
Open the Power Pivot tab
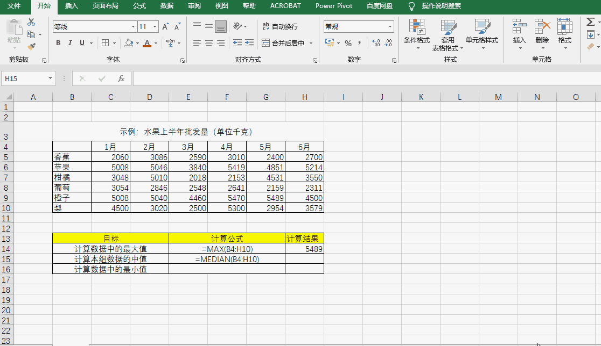point(334,6)
